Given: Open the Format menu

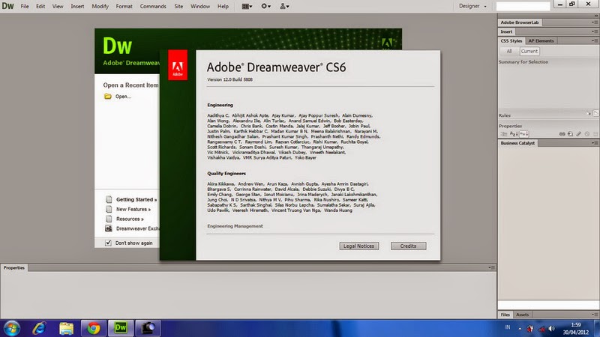Looking at the screenshot, I should [x=124, y=6].
